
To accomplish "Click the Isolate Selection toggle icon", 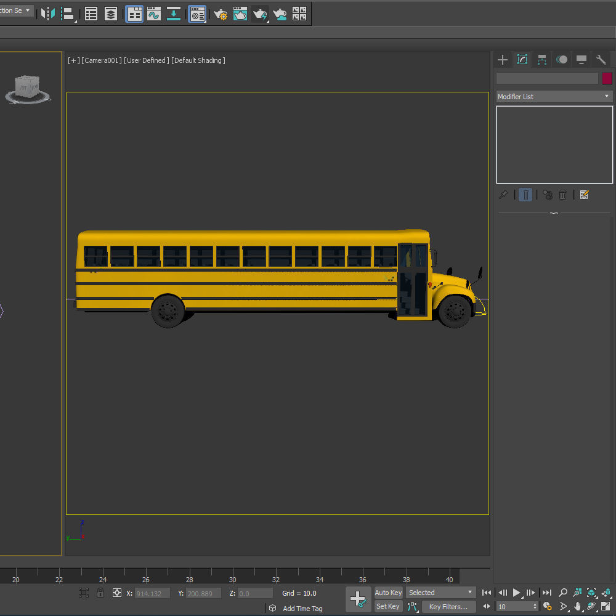I will tap(84, 593).
